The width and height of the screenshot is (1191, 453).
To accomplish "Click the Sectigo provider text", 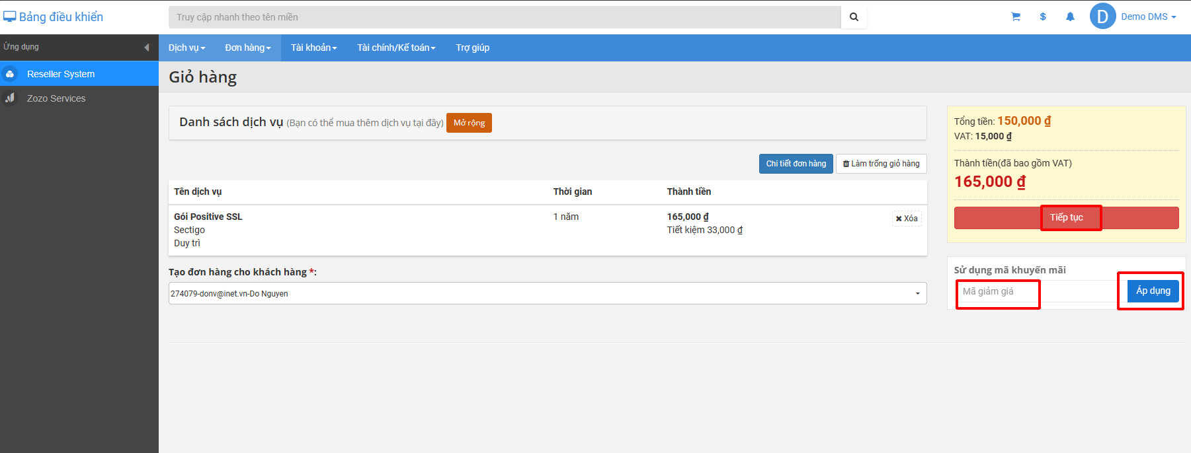I will pyautogui.click(x=189, y=230).
